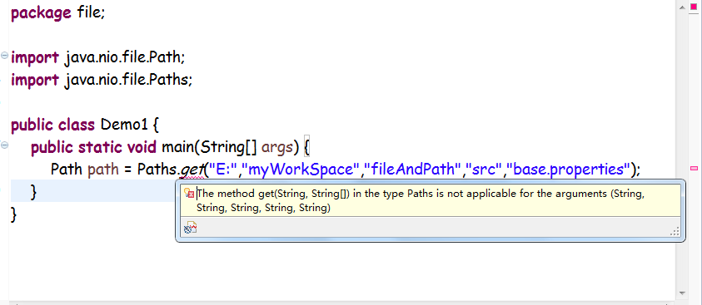Click the vertical scrollbar down arrow
702x305 pixels.
click(682, 293)
